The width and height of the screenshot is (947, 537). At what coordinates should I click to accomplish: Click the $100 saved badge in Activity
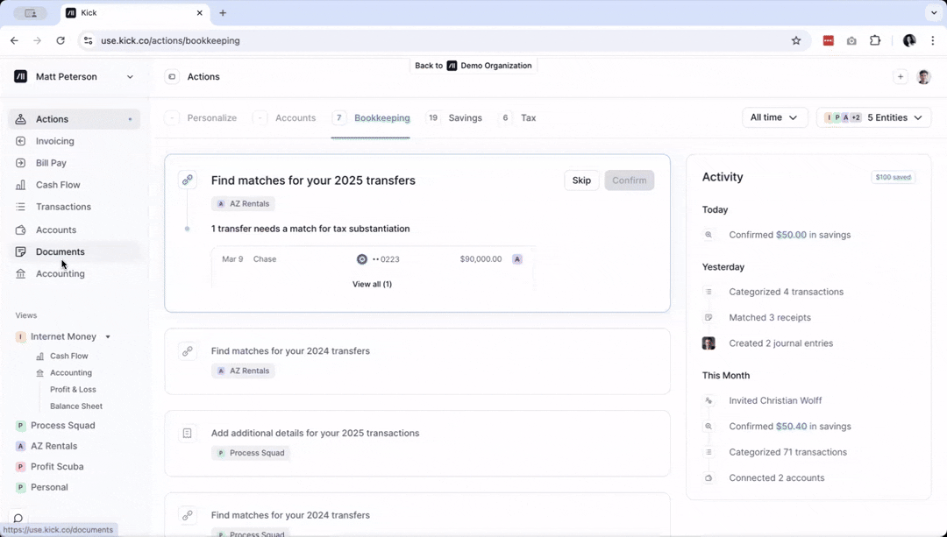pyautogui.click(x=893, y=176)
